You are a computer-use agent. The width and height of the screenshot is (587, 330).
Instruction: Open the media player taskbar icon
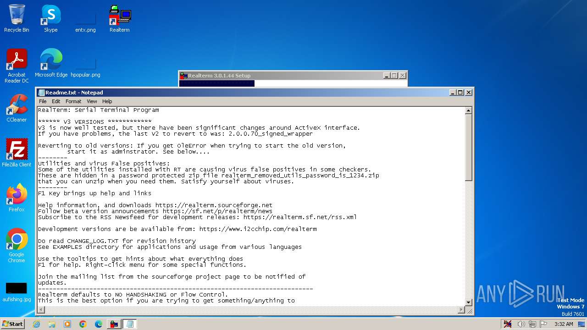tap(67, 324)
